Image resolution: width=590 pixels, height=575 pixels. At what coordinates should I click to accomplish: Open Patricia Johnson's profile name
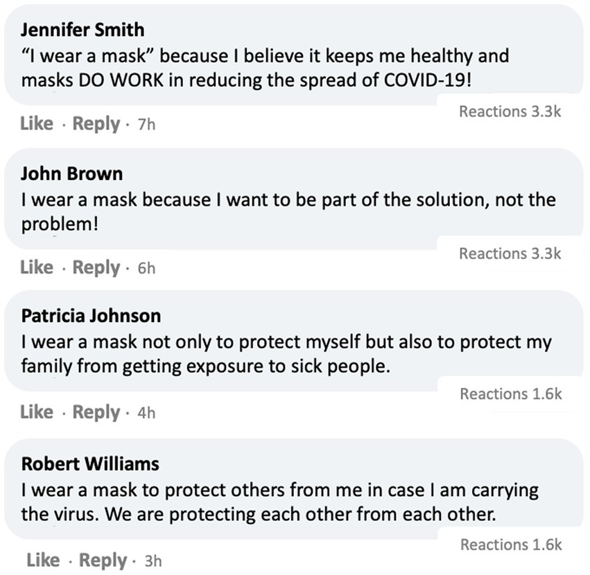(x=90, y=316)
